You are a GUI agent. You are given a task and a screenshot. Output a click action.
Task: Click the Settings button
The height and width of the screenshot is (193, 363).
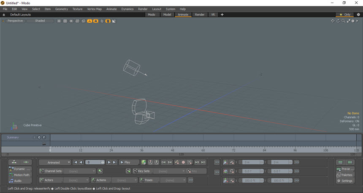coord(345,181)
